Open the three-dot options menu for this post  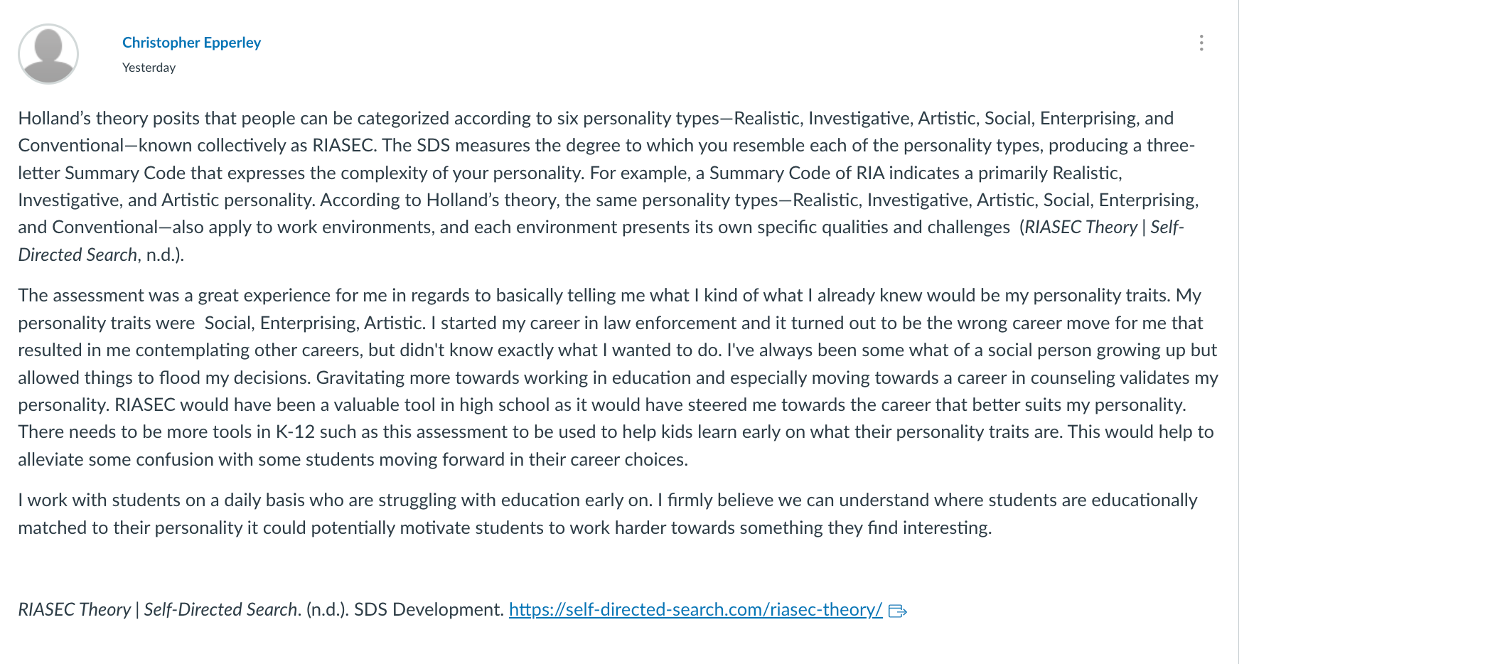1201,43
